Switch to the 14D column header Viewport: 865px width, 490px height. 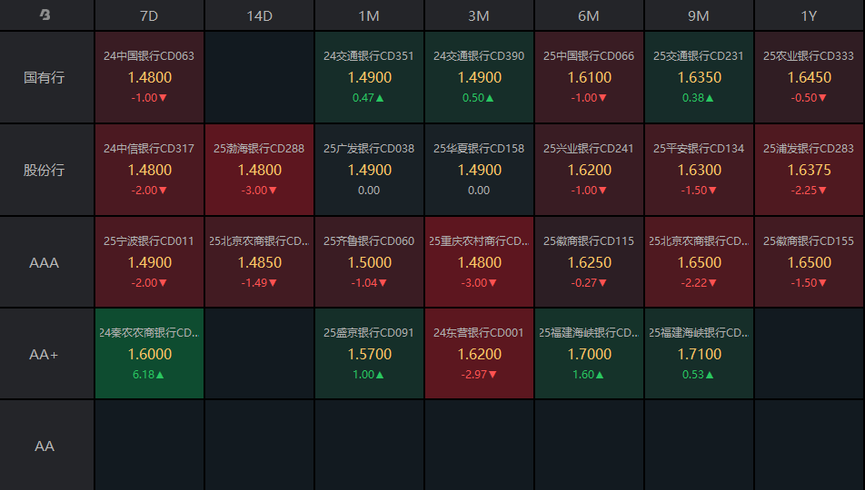259,16
